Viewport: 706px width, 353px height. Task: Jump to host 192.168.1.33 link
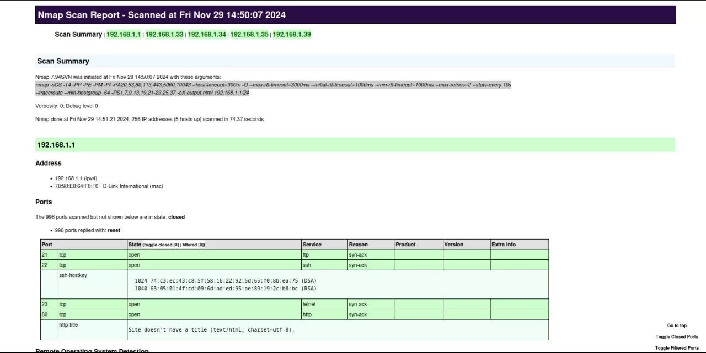click(164, 34)
